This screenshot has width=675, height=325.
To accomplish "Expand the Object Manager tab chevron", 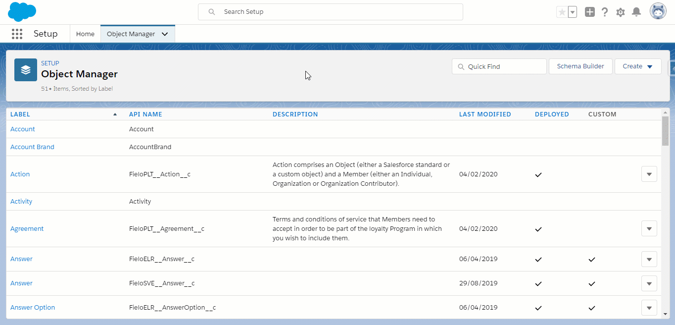I will coord(165,34).
